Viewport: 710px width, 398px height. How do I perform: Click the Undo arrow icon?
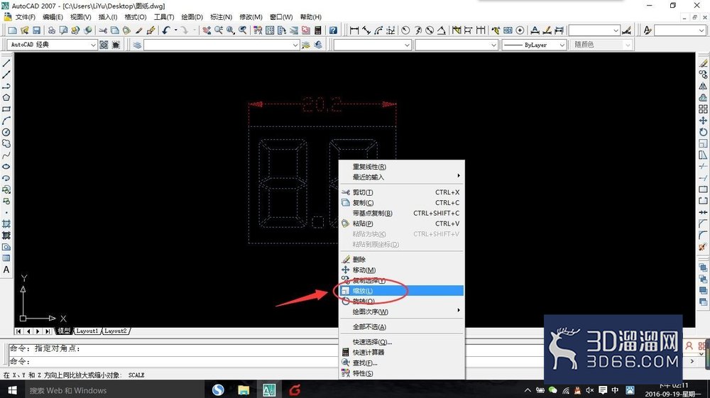click(166, 31)
